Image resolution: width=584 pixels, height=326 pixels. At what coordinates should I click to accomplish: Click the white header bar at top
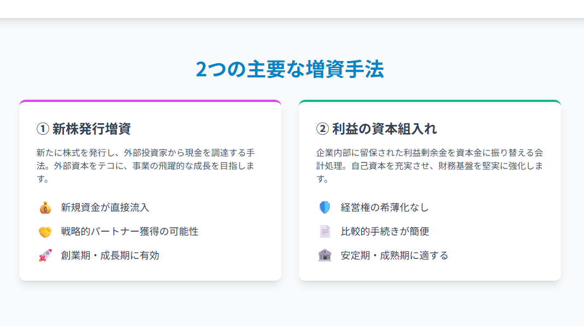[x=292, y=9]
